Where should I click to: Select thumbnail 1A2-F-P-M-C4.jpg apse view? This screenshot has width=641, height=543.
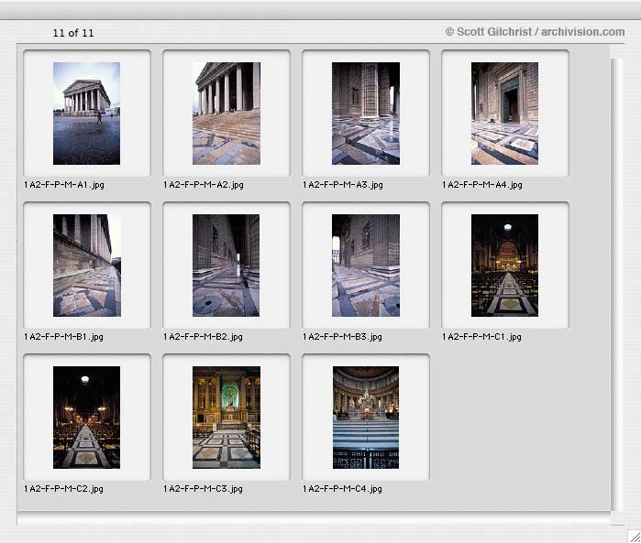(x=366, y=418)
